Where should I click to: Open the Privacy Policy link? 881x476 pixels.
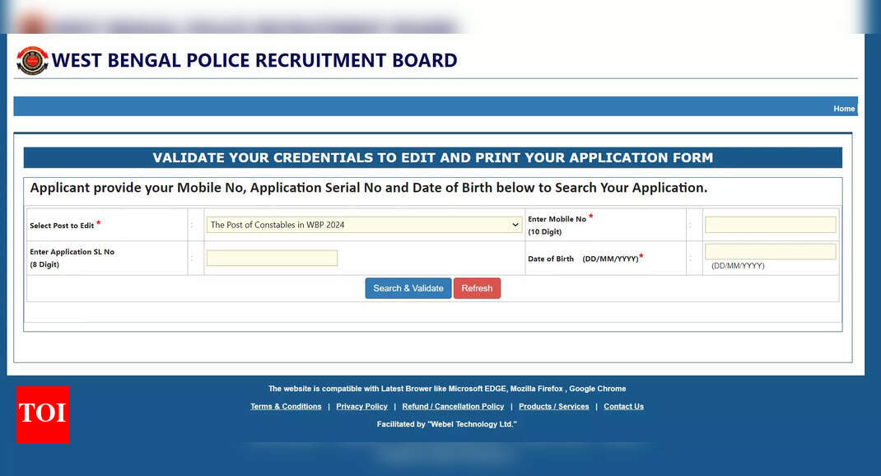[361, 406]
